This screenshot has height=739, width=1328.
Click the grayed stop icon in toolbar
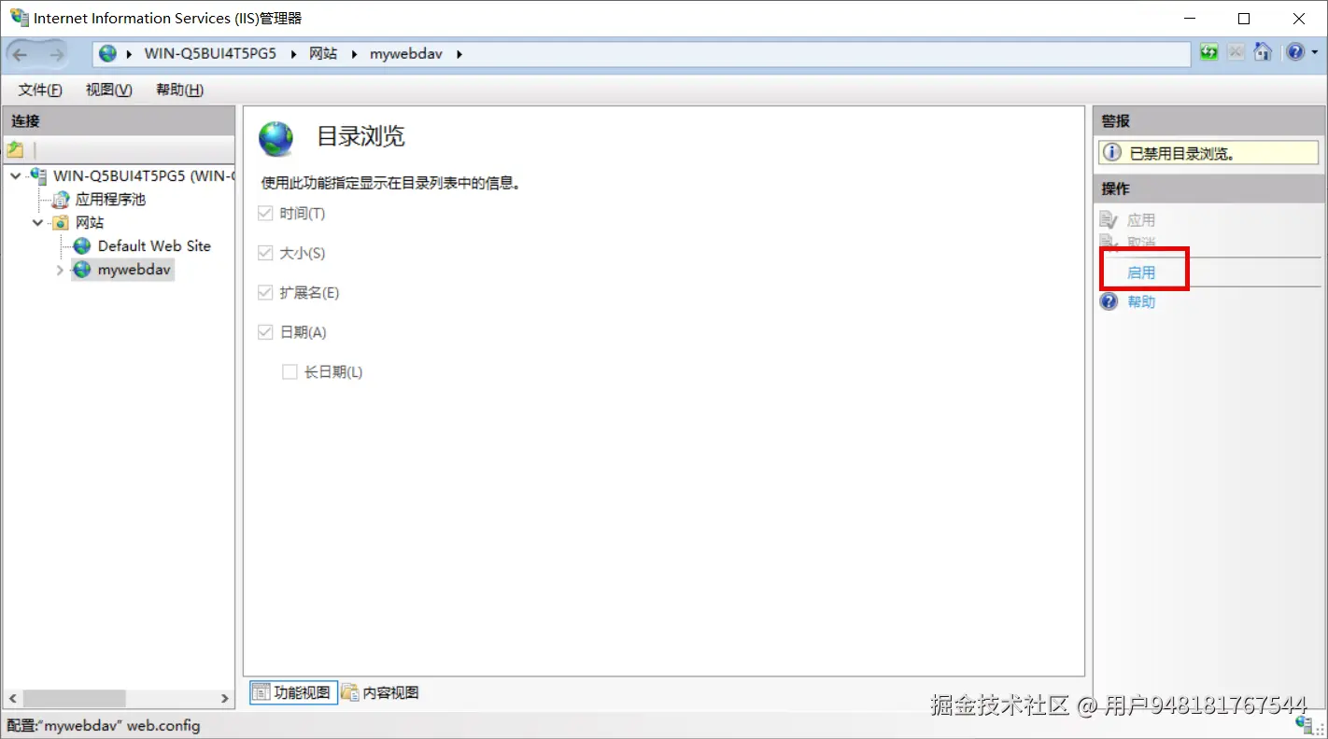coord(1236,52)
